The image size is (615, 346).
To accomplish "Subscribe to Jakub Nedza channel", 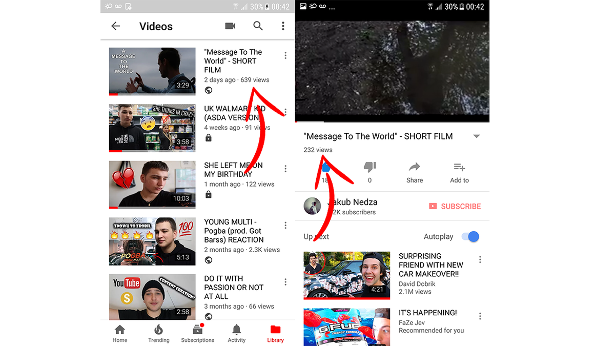I will [x=455, y=206].
